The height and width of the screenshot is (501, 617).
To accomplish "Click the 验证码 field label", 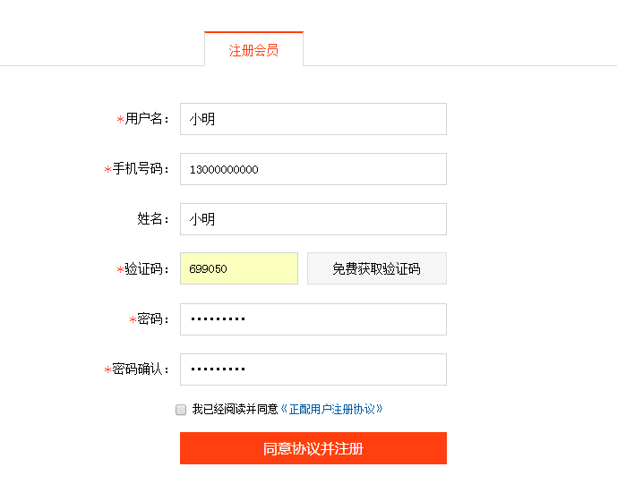I will tap(147, 269).
